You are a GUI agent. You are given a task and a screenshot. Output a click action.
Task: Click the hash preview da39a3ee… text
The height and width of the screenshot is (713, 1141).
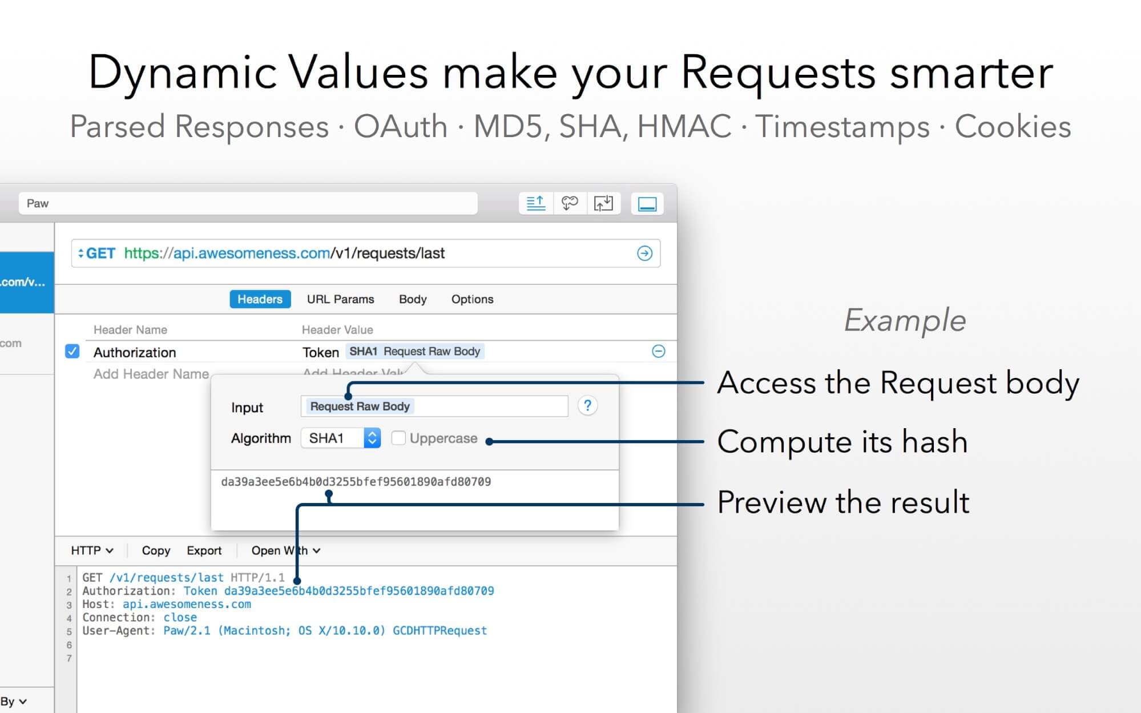tap(356, 481)
